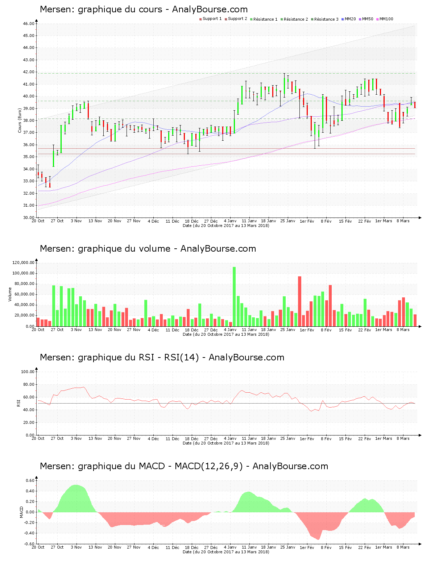The image size is (435, 562).
Task: Click the Support 1 legend color square
Action: click(200, 19)
